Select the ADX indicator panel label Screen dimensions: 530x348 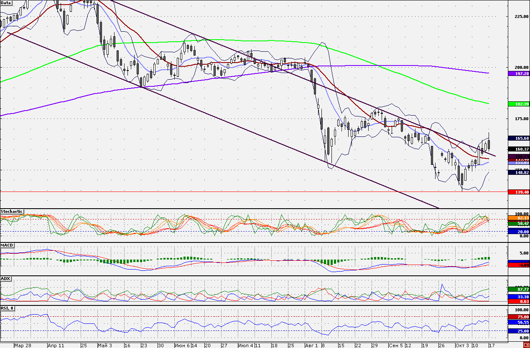(6, 278)
